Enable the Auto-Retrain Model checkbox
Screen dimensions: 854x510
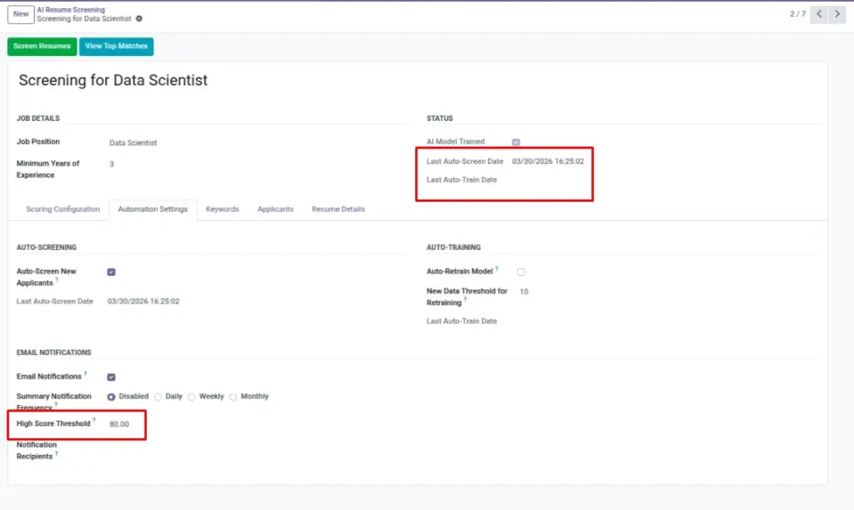click(521, 272)
